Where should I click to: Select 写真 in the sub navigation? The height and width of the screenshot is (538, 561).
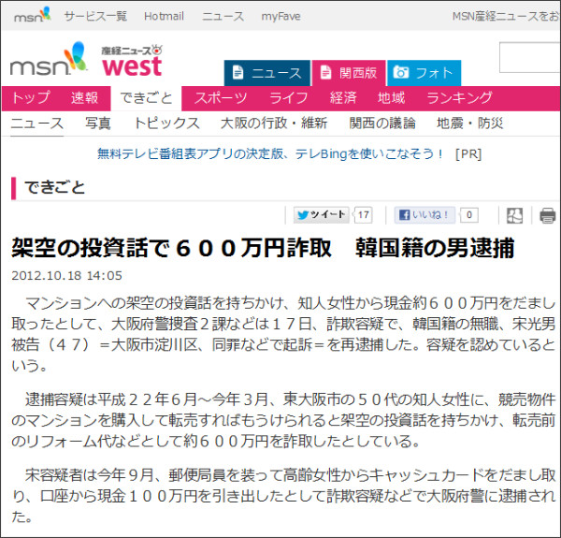[97, 124]
